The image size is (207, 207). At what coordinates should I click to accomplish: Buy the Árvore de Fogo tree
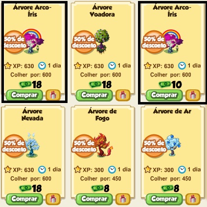coord(94,199)
